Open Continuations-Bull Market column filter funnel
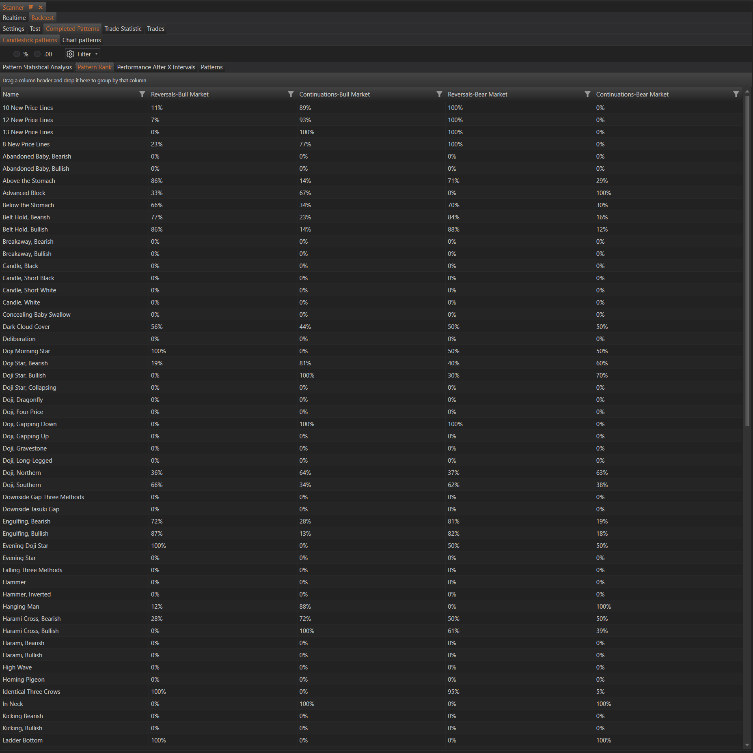This screenshot has height=753, width=753. [x=439, y=94]
